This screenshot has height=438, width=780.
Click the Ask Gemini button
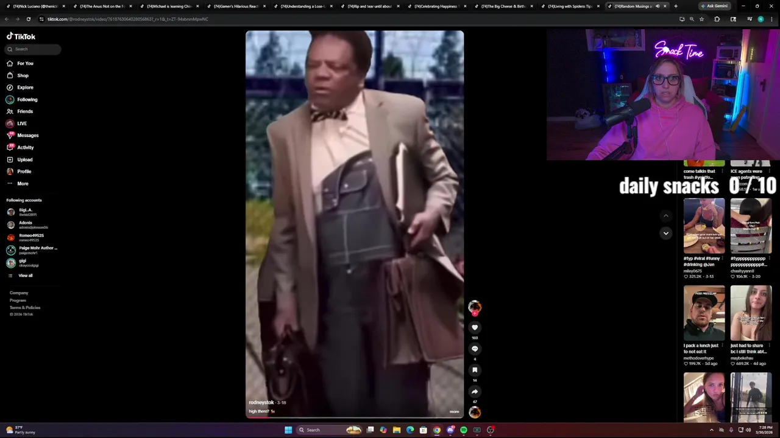[x=714, y=6]
